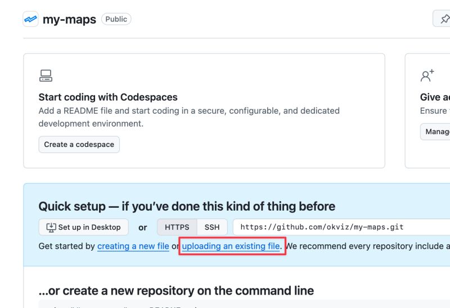Click the add-collaborator person icon

[427, 75]
